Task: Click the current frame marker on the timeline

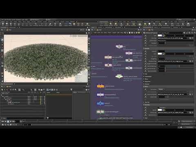Action: (24, 120)
